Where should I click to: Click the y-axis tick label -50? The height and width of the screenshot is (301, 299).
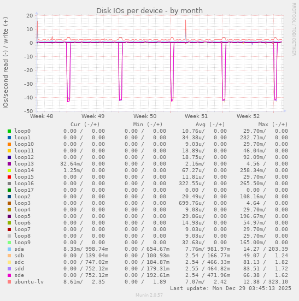coord(28,111)
